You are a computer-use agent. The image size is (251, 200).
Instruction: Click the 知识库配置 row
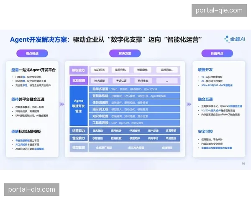point(134,116)
